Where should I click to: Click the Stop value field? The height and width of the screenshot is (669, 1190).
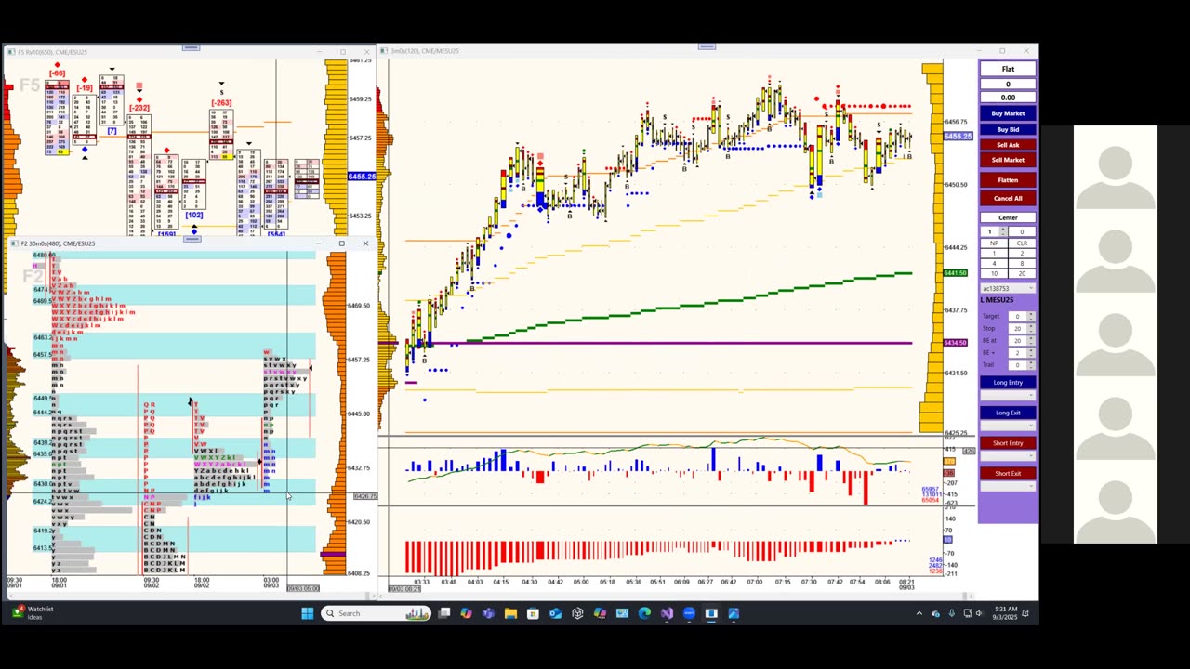(1017, 329)
